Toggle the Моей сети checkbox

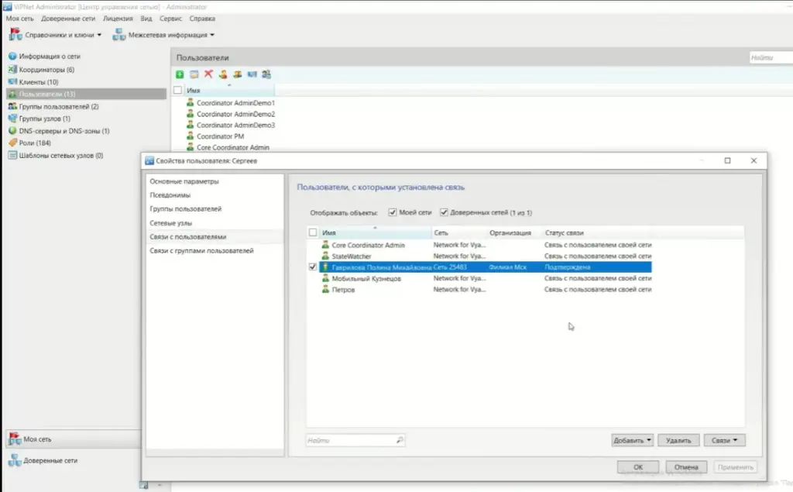click(393, 212)
